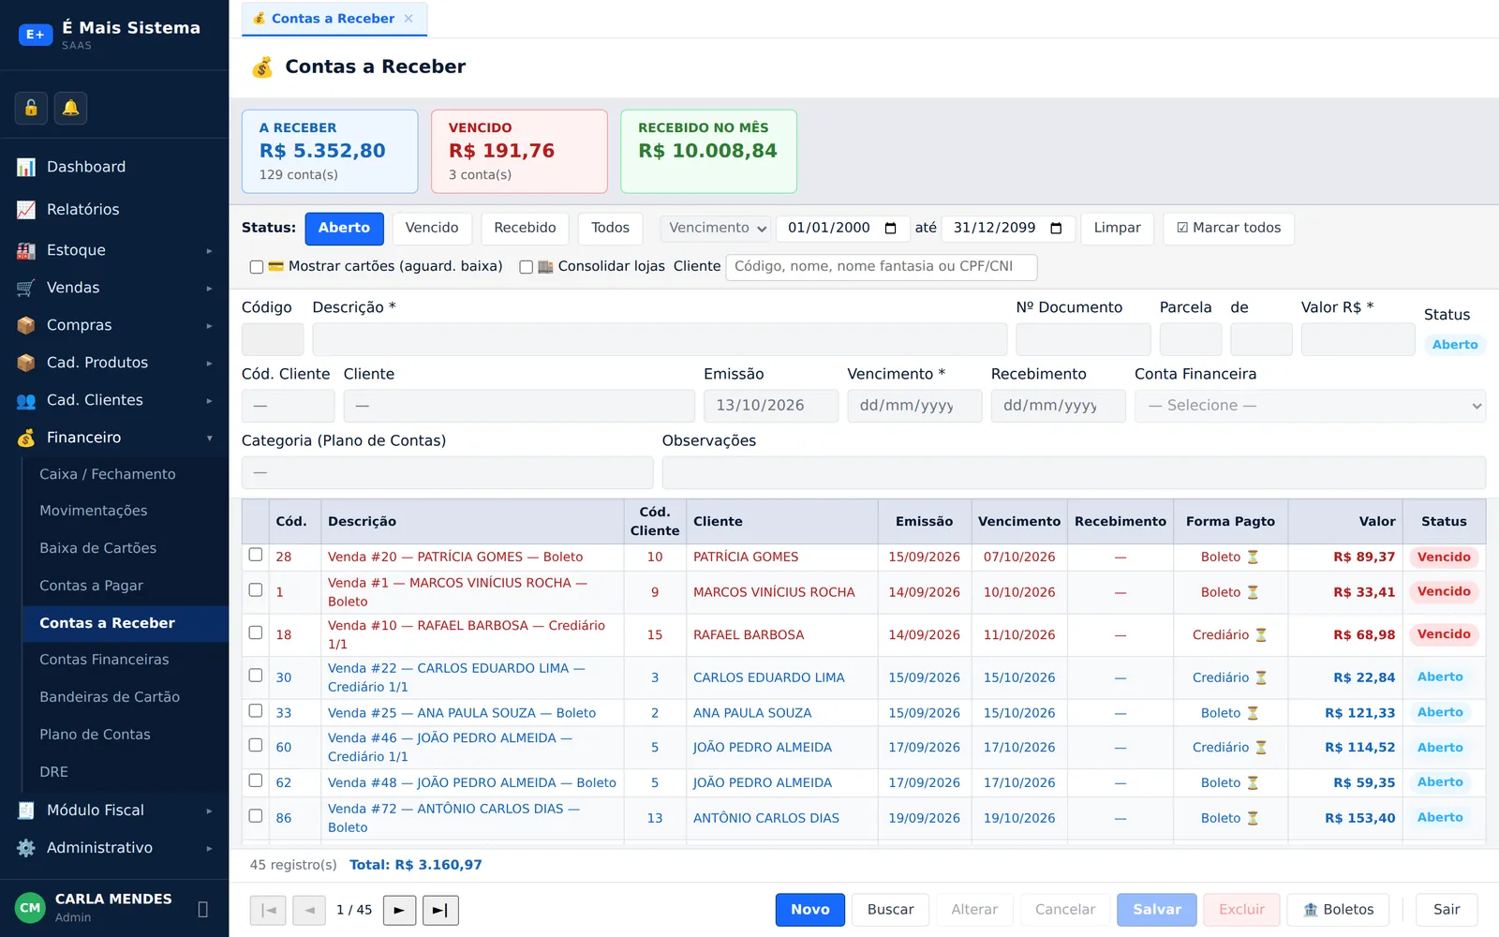1499x937 pixels.
Task: Click the Novo button
Action: tap(810, 910)
